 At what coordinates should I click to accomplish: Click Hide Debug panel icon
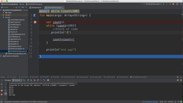pos(181,77)
